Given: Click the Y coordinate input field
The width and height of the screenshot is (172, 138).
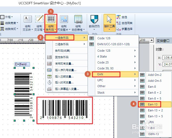Looking at the screenshot, I should pos(167,65).
